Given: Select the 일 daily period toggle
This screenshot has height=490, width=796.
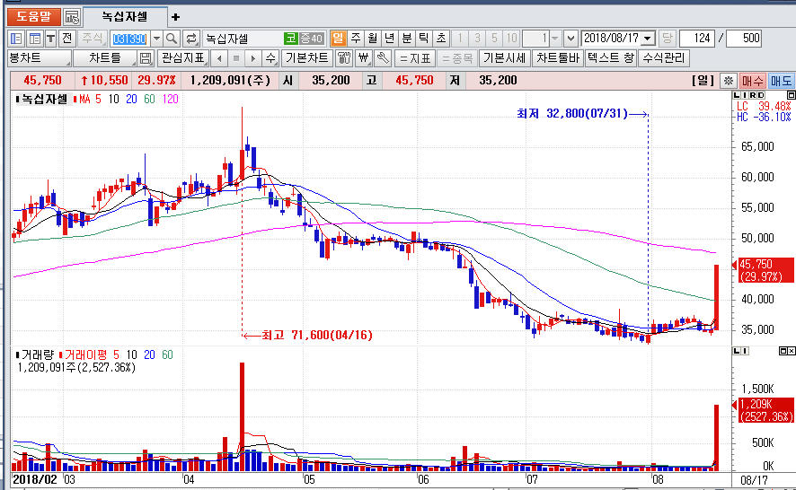Looking at the screenshot, I should pyautogui.click(x=338, y=39).
